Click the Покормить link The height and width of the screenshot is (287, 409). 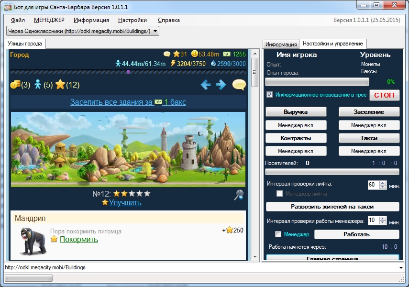click(x=78, y=239)
